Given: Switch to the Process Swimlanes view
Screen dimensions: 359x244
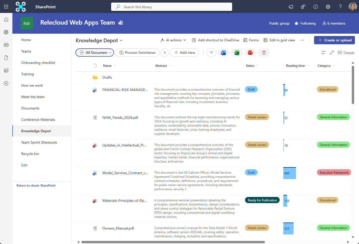Looking at the screenshot, I should click(x=137, y=52).
